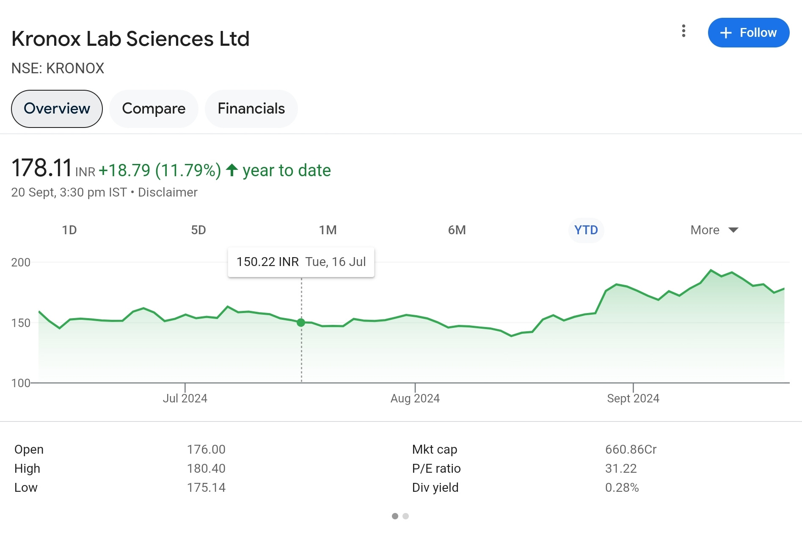Click the P/E ratio value 31.22
This screenshot has width=802, height=535.
(621, 468)
